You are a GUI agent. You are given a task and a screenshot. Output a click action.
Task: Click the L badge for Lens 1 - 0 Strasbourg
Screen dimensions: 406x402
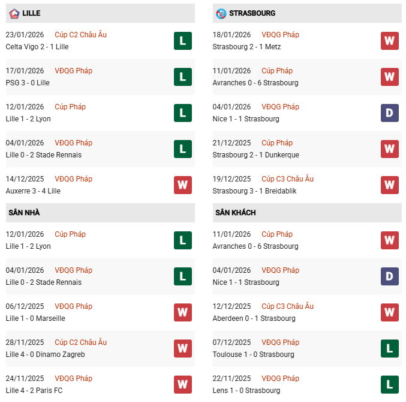pos(390,385)
